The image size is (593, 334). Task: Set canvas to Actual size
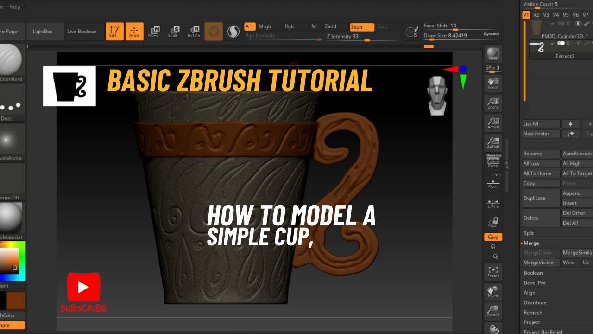(x=493, y=122)
